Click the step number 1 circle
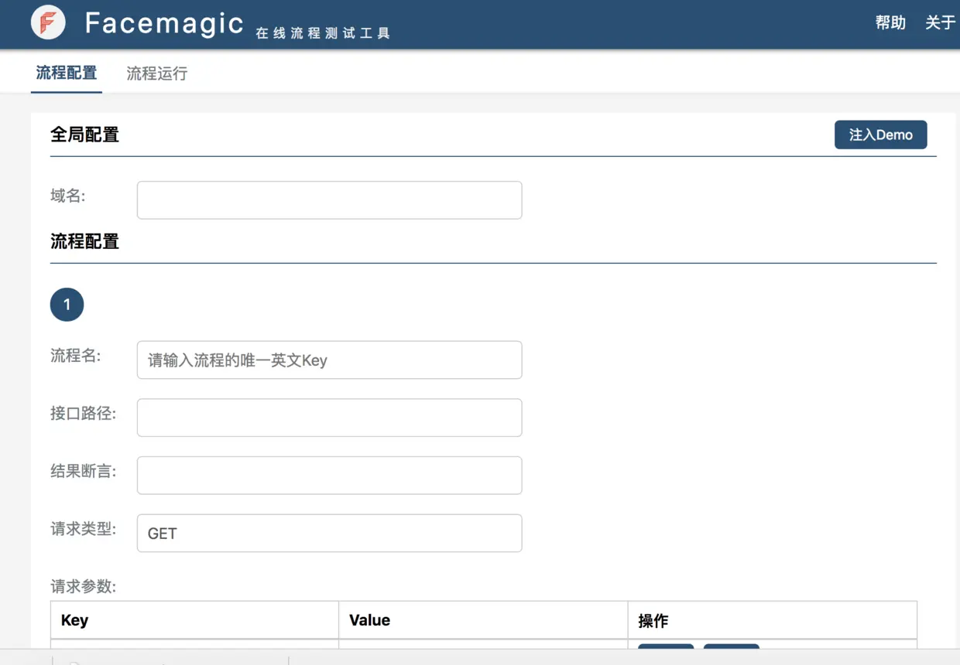Viewport: 960px width, 665px height. (67, 305)
